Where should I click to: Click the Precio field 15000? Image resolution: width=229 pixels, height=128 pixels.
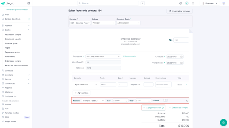[108, 84]
